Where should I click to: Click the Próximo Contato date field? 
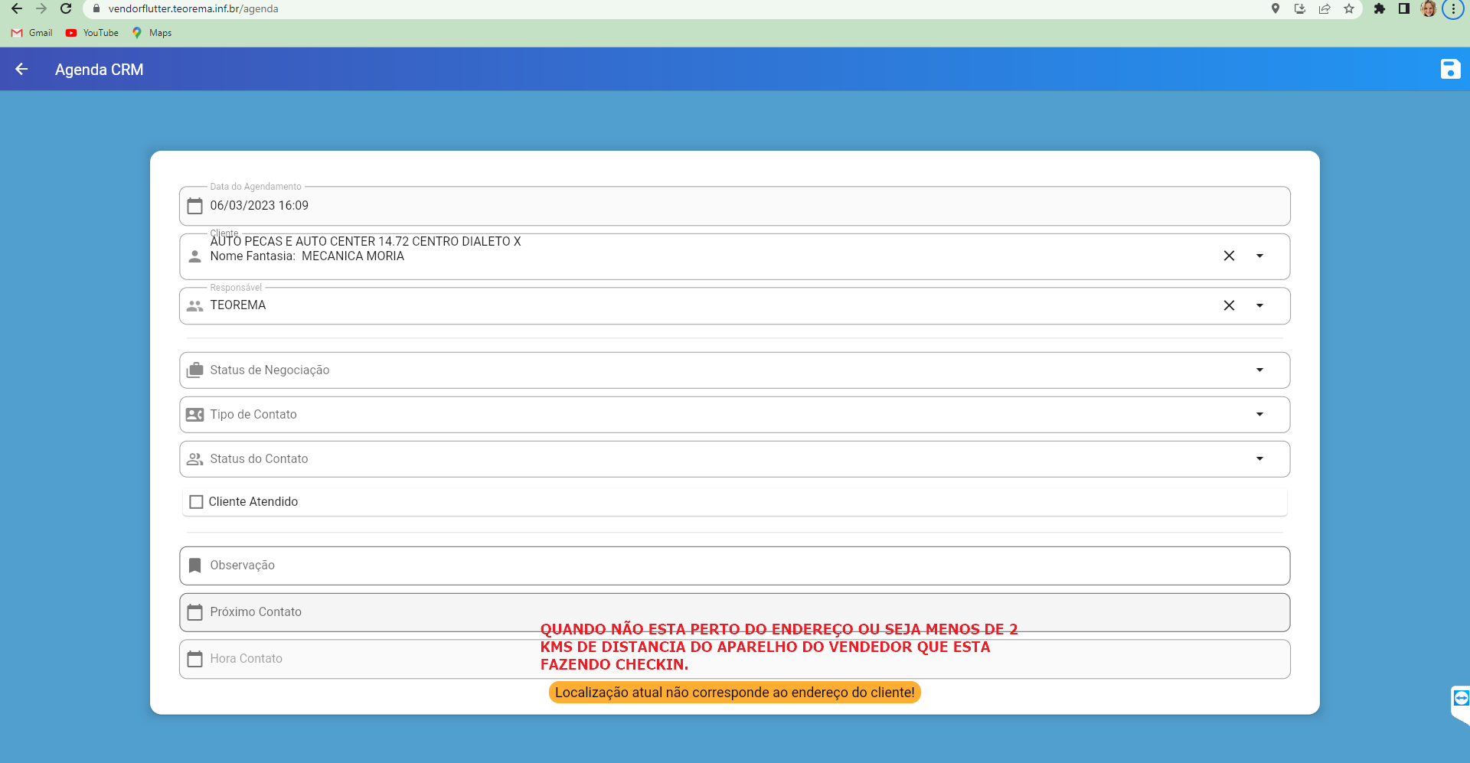tap(735, 612)
